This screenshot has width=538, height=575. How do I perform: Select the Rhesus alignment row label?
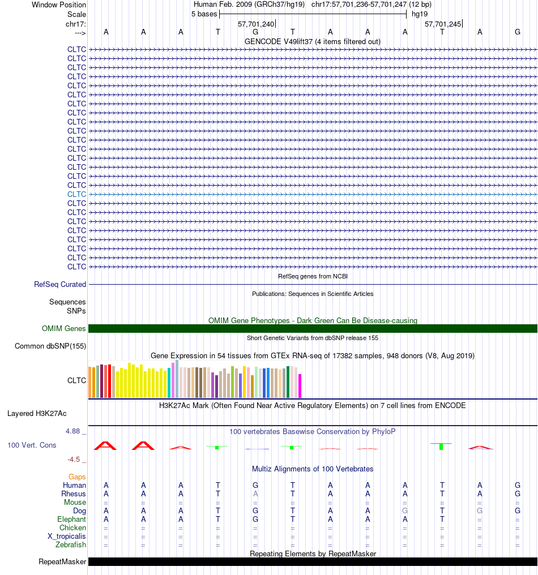[x=74, y=494]
